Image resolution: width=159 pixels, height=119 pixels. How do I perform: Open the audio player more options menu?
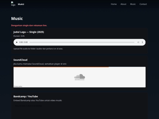click(142, 42)
